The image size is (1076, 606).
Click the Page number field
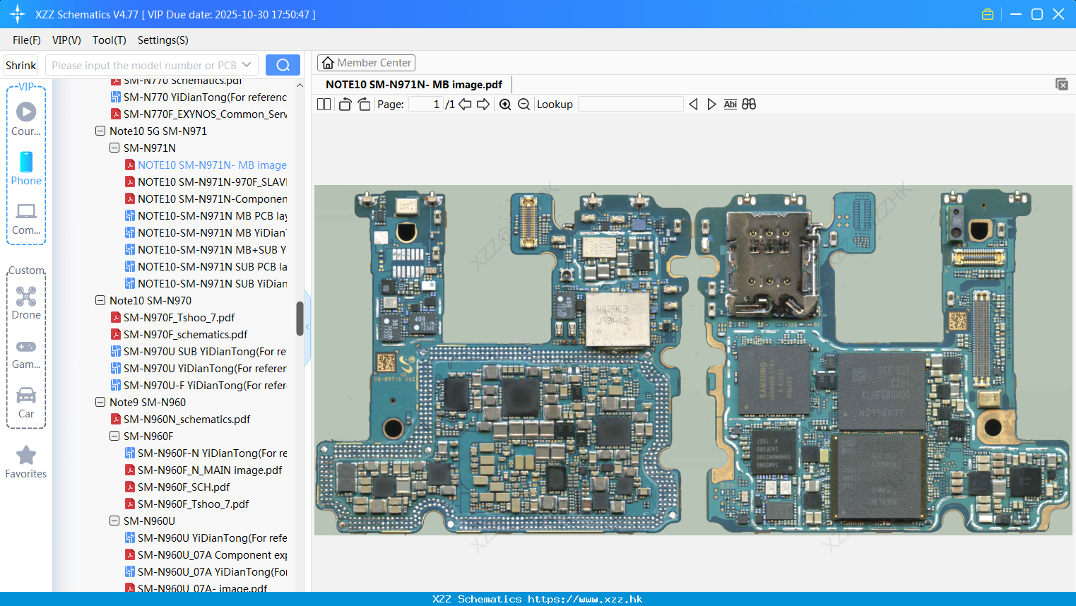click(x=426, y=104)
